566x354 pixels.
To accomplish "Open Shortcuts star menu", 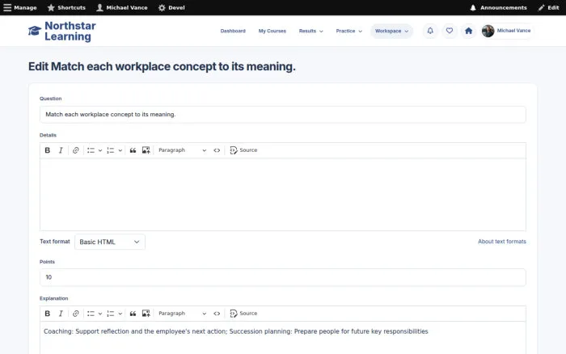I will pyautogui.click(x=66, y=7).
